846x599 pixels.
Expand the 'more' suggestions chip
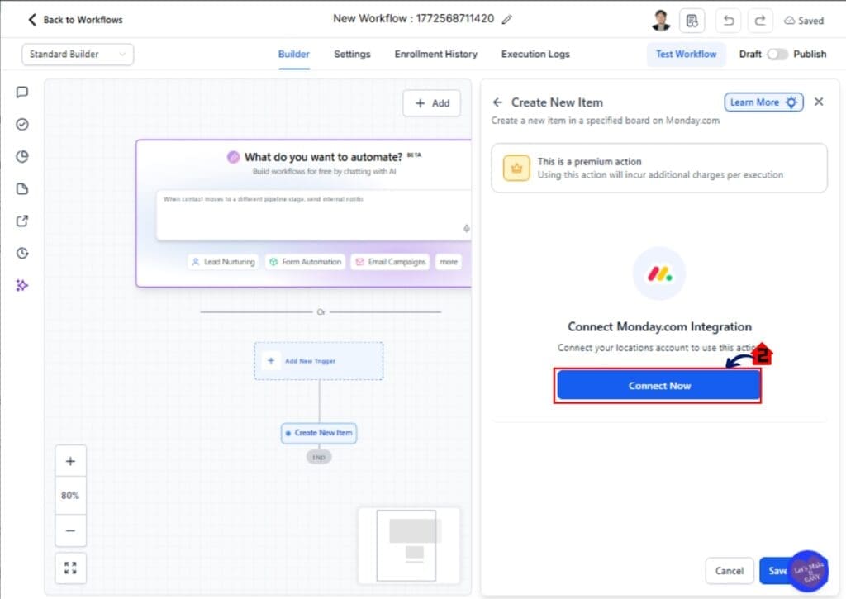(x=448, y=261)
